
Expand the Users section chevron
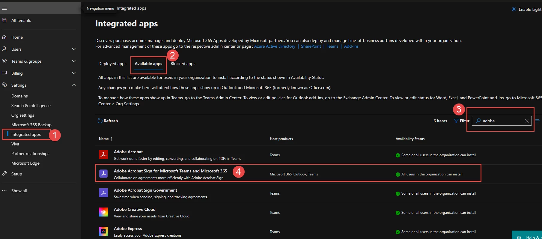(74, 49)
